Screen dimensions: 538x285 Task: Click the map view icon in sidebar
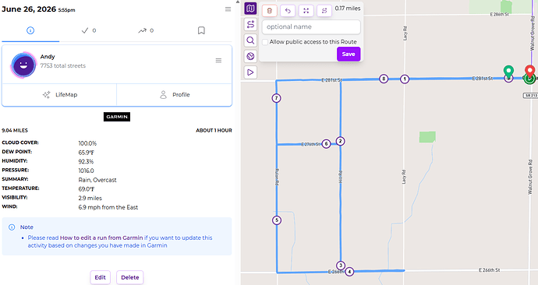[250, 9]
